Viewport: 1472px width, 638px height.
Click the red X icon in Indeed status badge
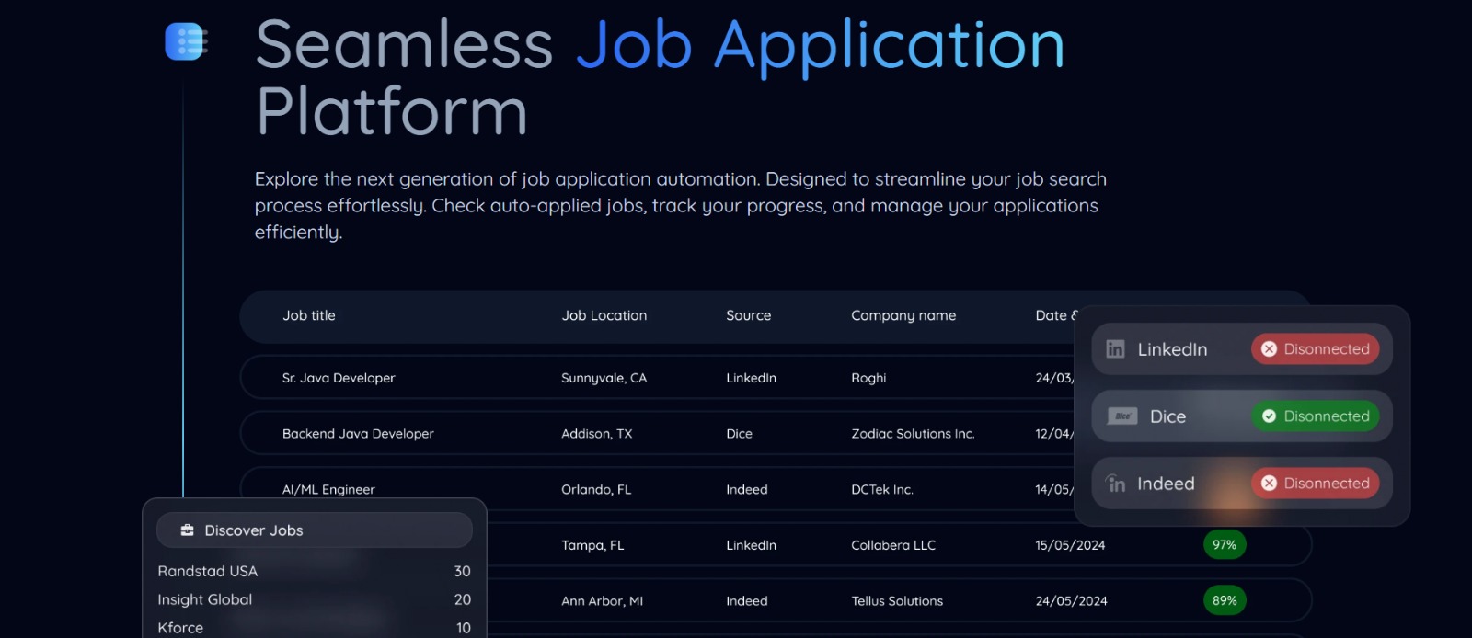[x=1269, y=484]
